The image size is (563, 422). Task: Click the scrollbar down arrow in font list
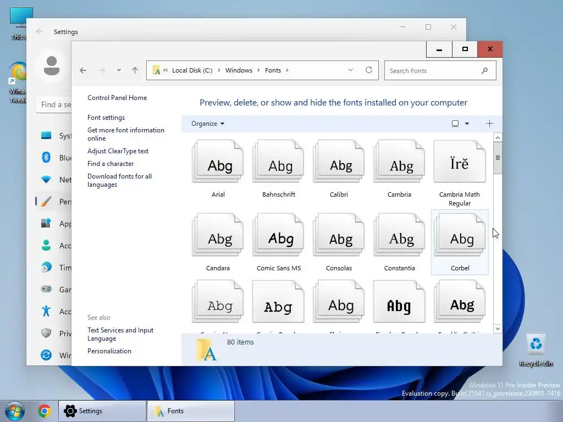coord(498,329)
